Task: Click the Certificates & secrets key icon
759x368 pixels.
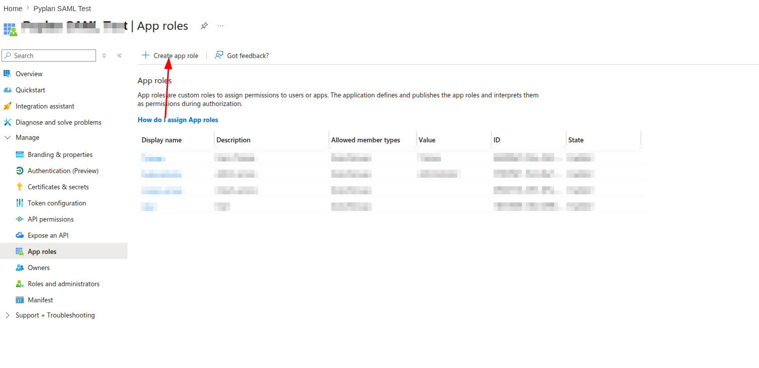Action: pyautogui.click(x=20, y=187)
